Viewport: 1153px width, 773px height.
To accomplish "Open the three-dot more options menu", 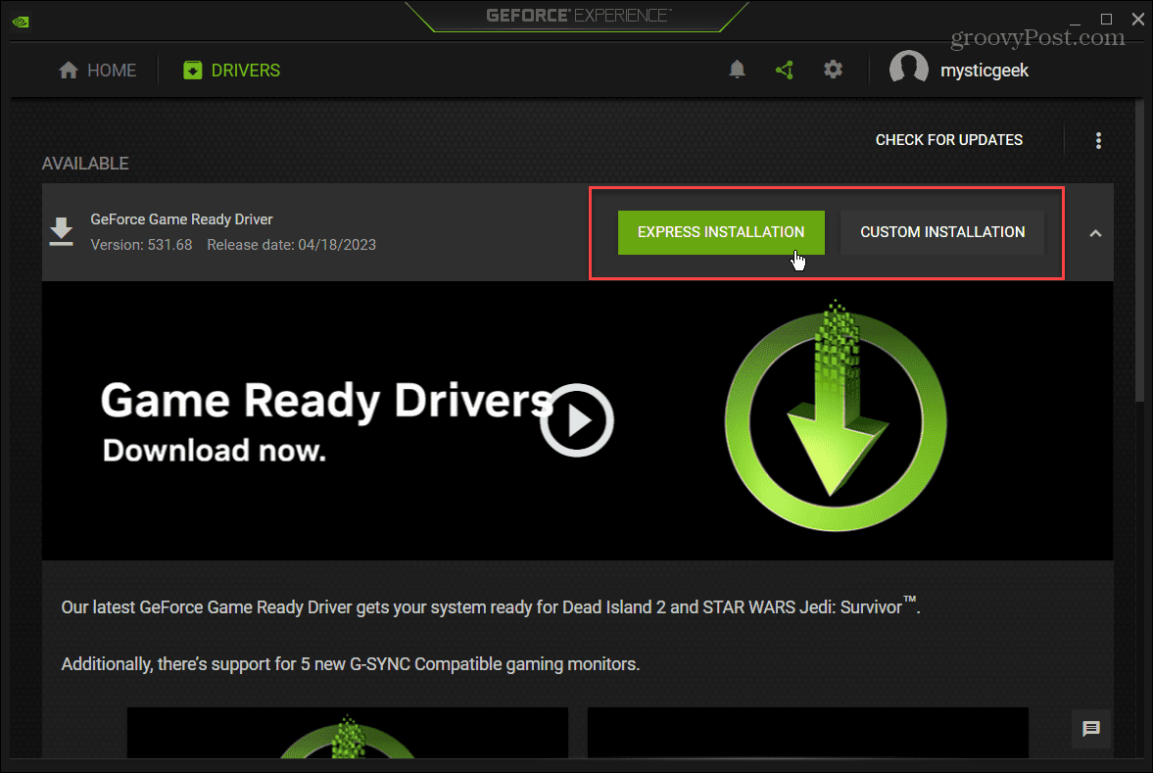I will [1098, 140].
